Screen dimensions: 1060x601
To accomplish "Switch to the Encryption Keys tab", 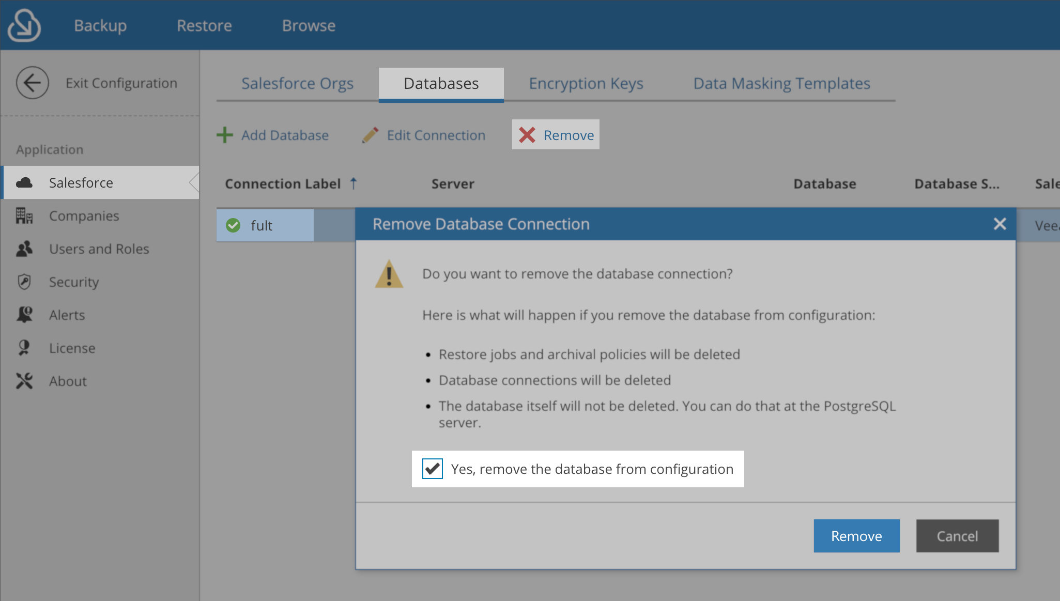I will pos(585,83).
